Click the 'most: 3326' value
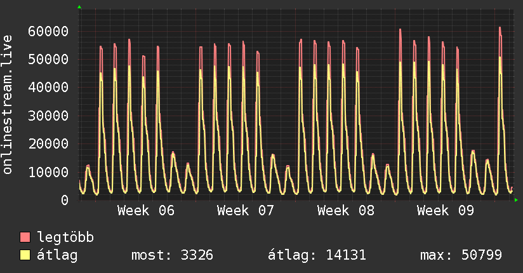 (x=172, y=255)
